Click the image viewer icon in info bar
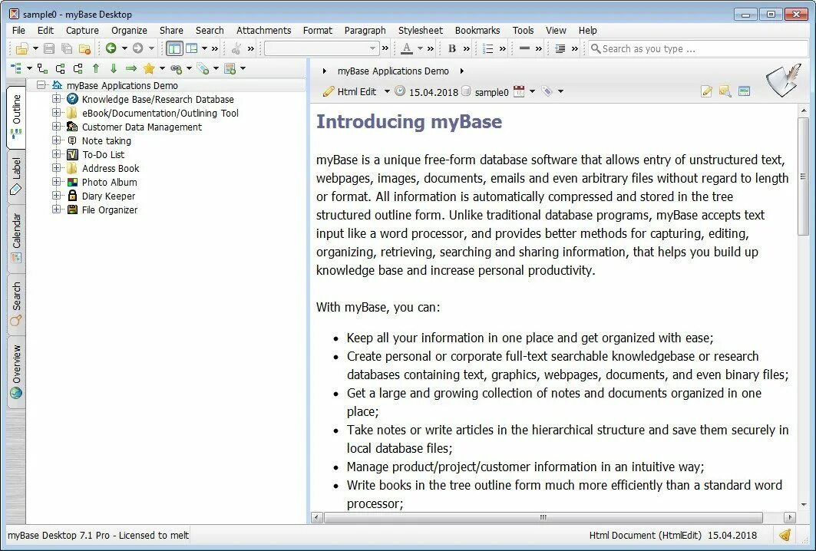Viewport: 816px width, 551px height. click(x=744, y=91)
